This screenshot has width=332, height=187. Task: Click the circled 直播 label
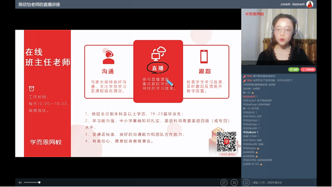click(158, 68)
